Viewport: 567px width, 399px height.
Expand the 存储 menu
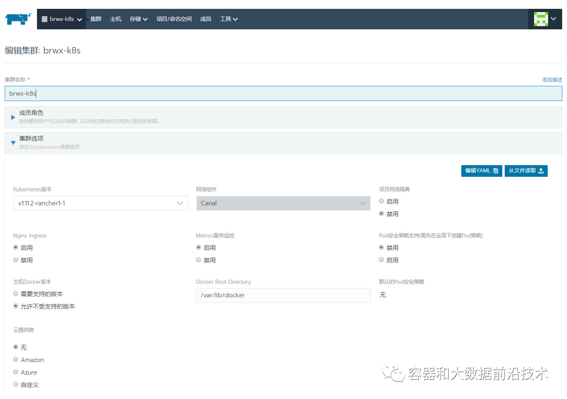point(139,19)
